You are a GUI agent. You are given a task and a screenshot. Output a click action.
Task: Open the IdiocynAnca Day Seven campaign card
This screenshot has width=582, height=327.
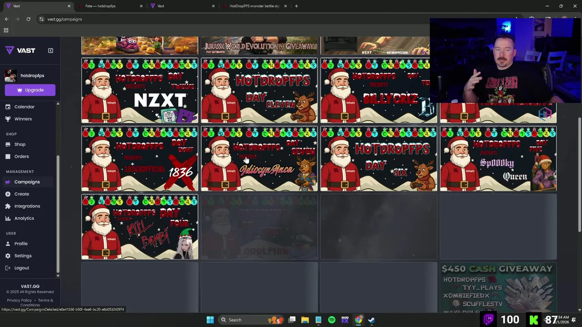coord(259,159)
